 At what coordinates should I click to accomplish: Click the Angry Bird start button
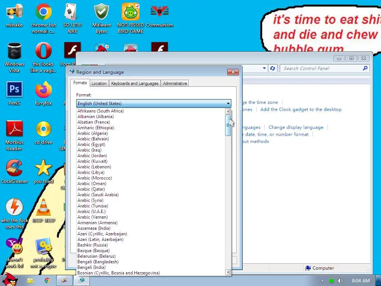[x=10, y=280]
